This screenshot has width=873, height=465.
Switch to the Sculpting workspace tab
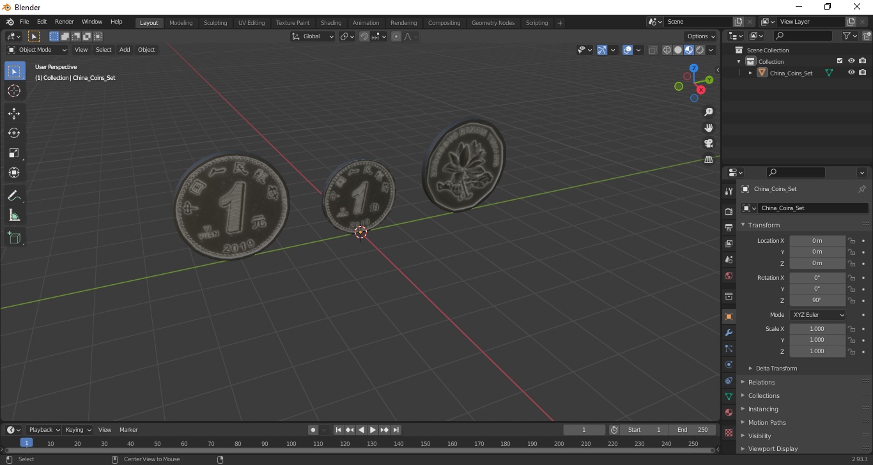[x=215, y=22]
